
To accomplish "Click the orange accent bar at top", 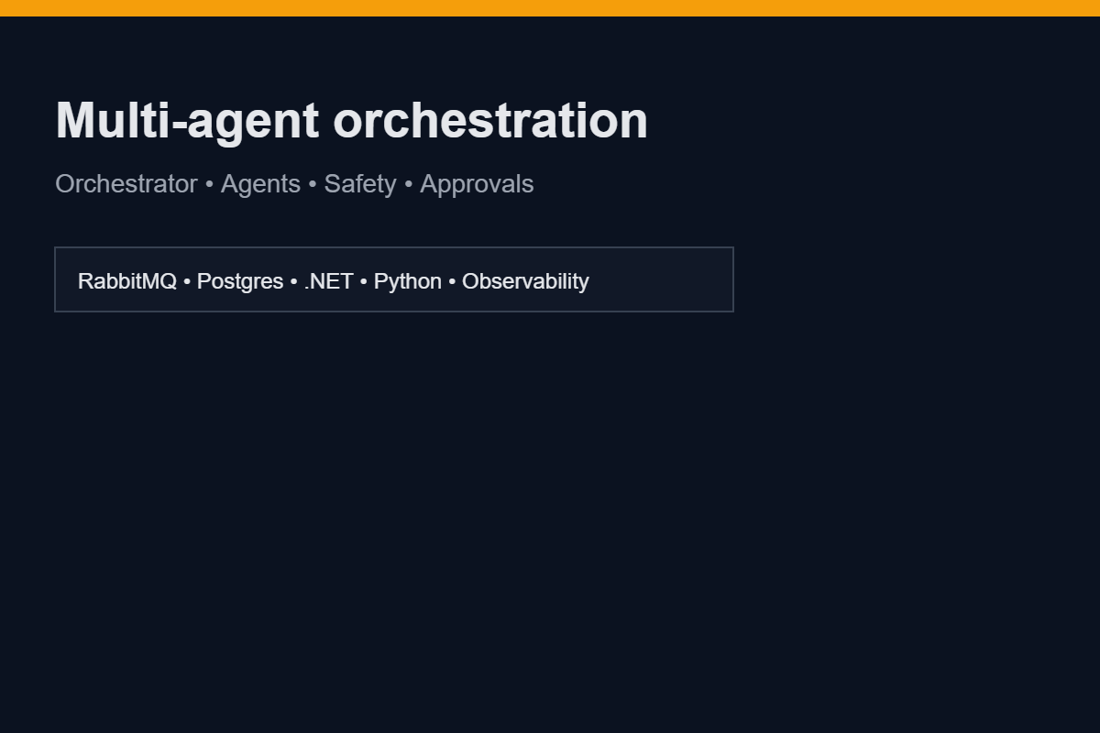I will point(550,8).
